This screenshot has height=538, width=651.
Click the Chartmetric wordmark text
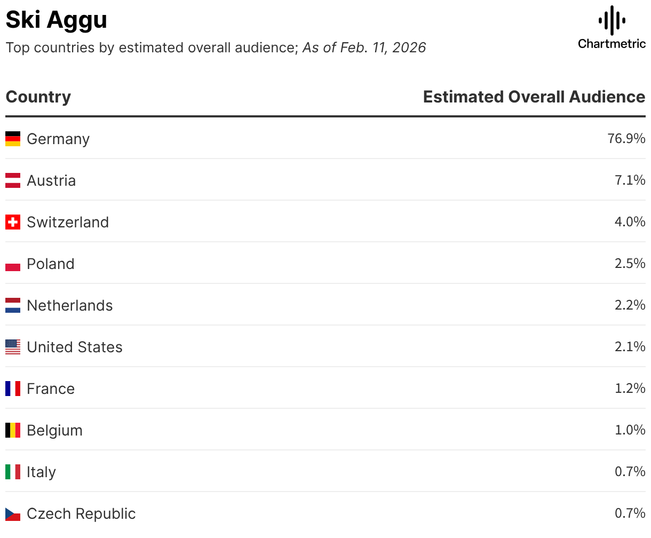tap(612, 44)
